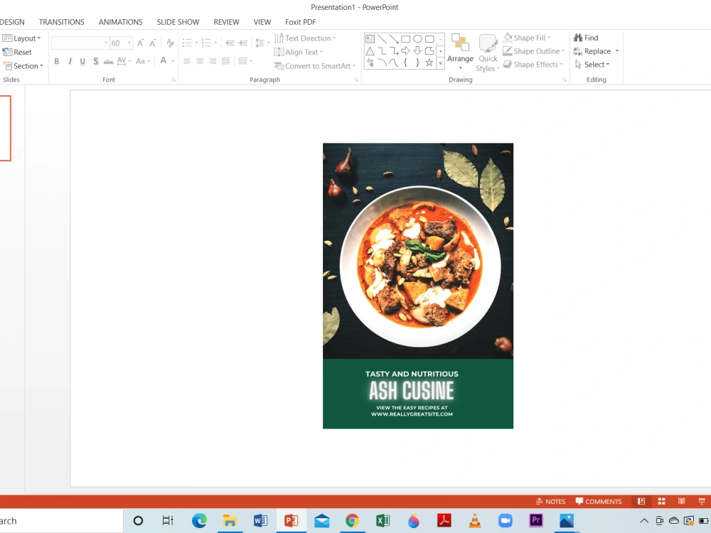The height and width of the screenshot is (533, 711).
Task: Pick the straight Line shape
Action: point(382,39)
